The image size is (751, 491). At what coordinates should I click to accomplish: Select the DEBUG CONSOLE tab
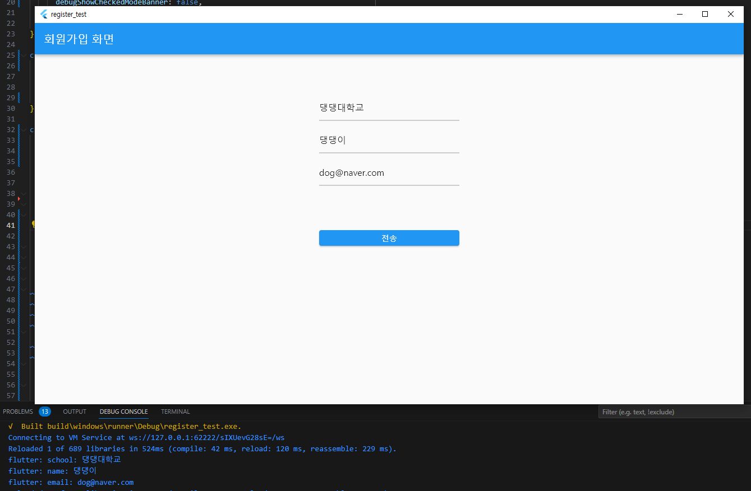click(x=124, y=411)
